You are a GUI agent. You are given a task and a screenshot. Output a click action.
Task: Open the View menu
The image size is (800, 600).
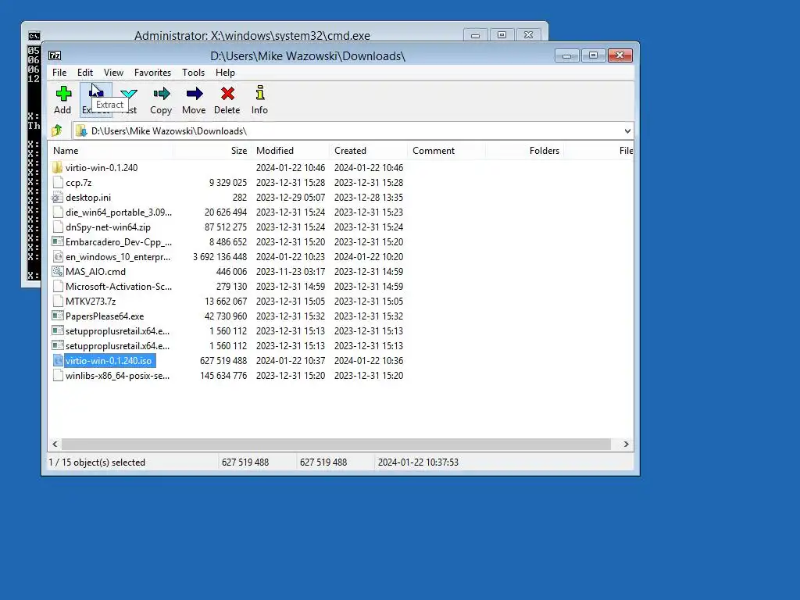[114, 73]
